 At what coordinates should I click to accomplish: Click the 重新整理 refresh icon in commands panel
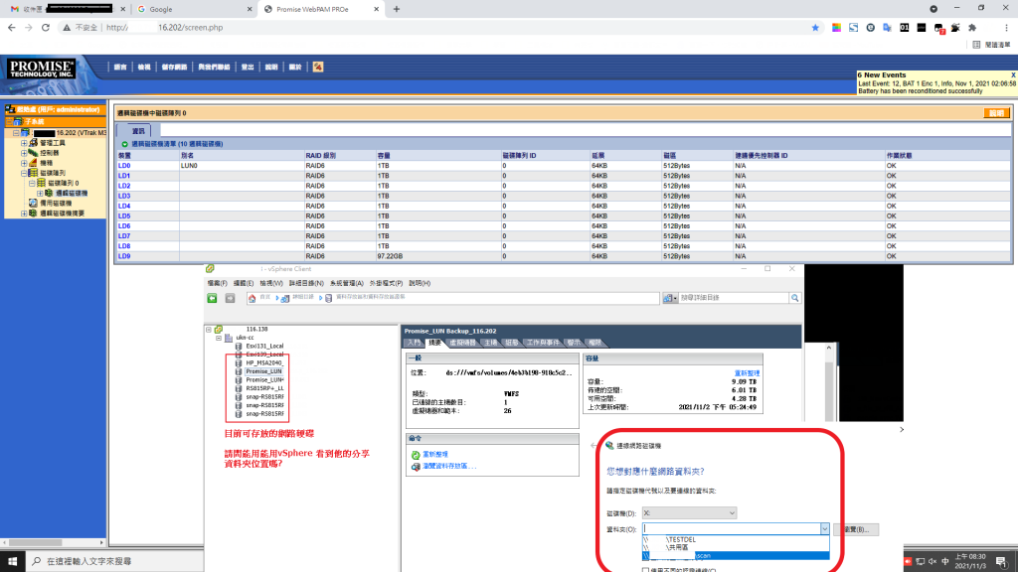(416, 455)
